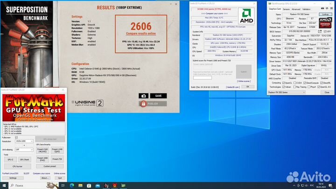Toggle the Ray Tracing checkbox in GPU-Z
Viewport: 336px width, 189px height.
294,87
